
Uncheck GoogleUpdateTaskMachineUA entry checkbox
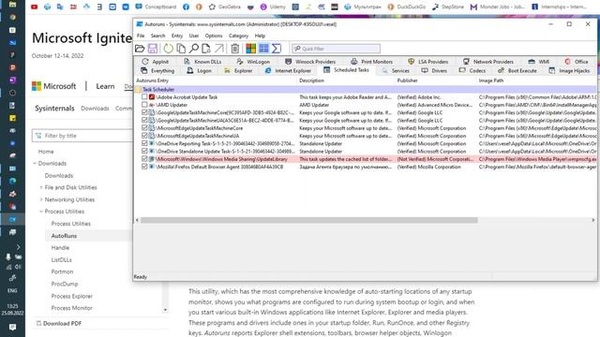tap(144, 120)
